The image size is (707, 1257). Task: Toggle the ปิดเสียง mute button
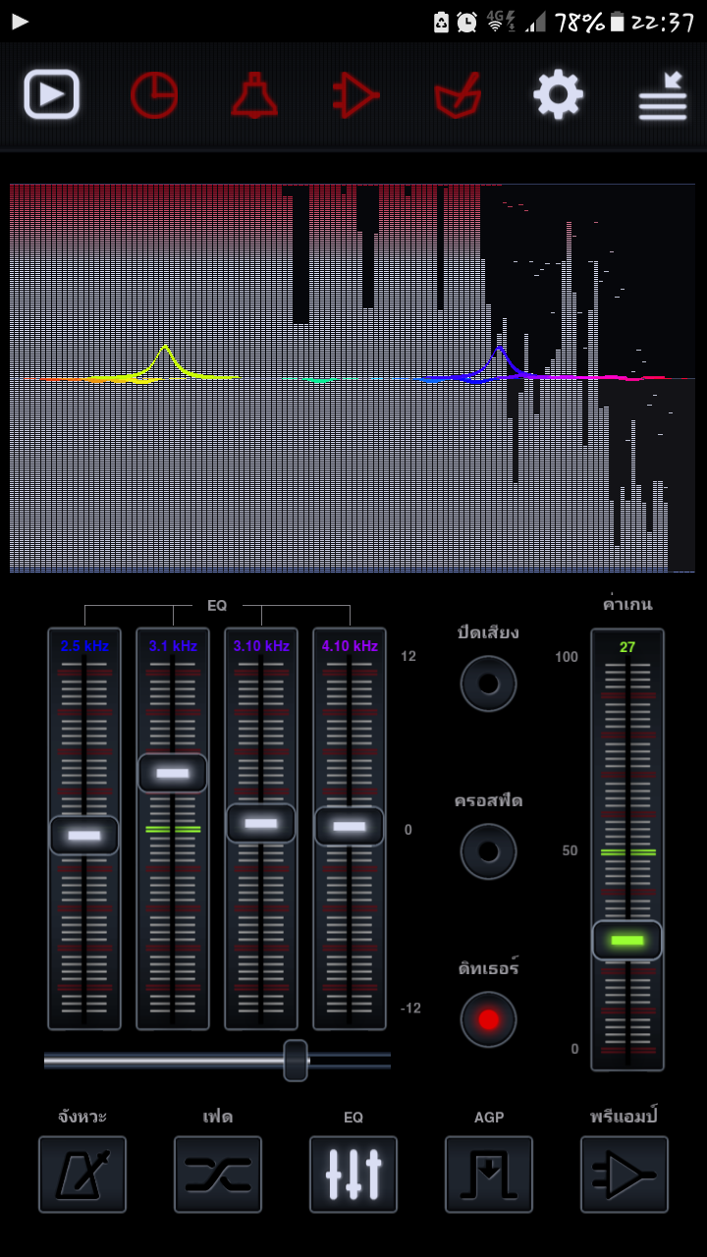point(489,683)
